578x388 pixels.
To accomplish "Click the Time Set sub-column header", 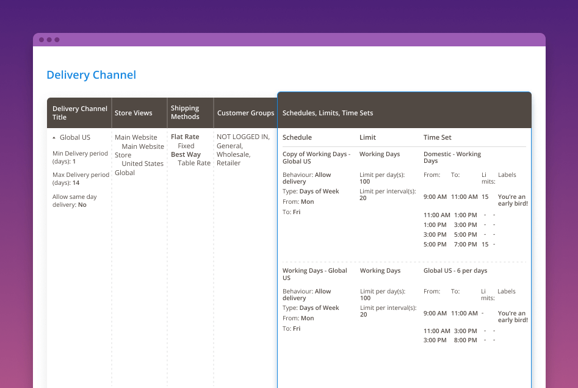I will tap(437, 137).
